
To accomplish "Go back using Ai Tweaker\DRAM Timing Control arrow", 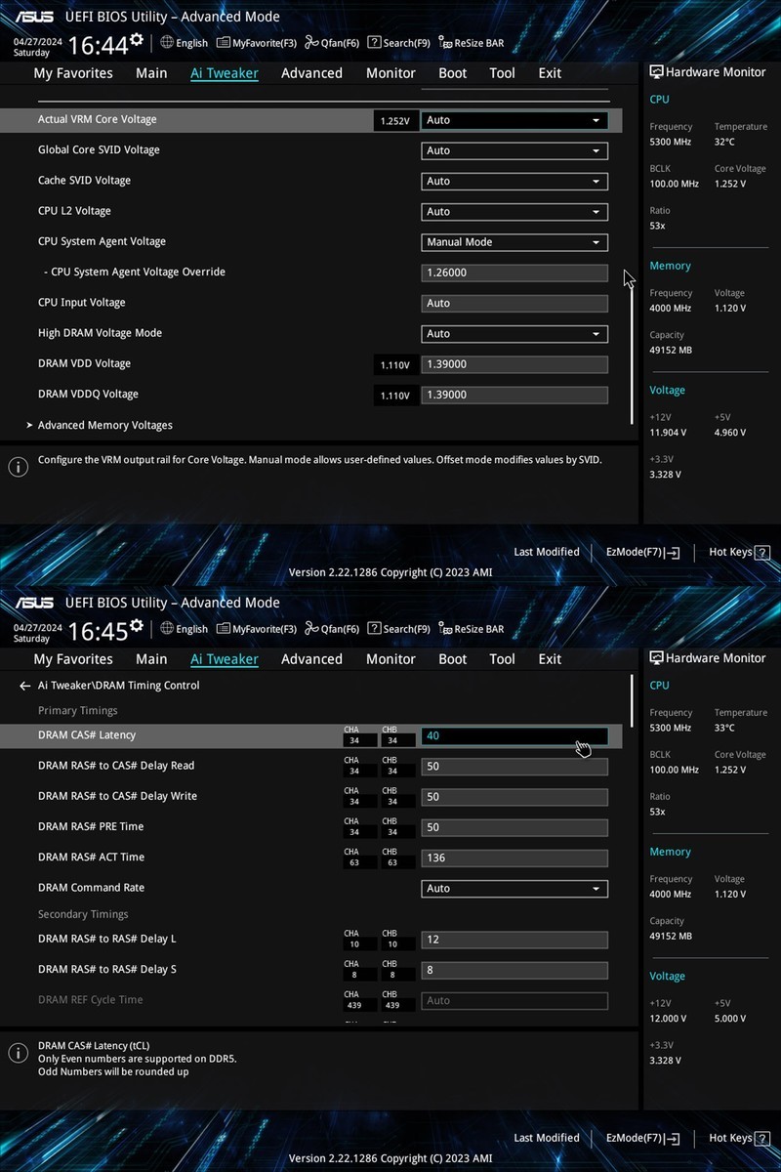I will [25, 686].
